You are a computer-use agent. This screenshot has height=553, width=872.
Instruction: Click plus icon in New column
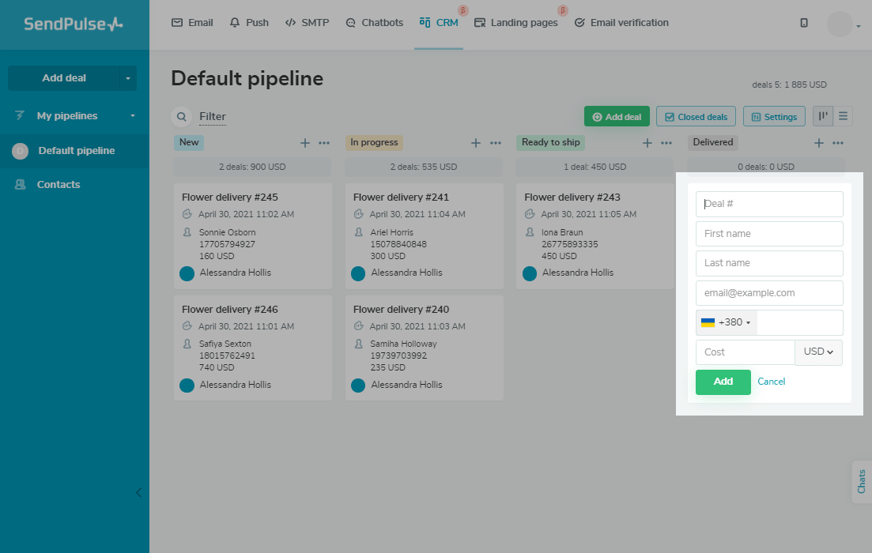pos(305,143)
